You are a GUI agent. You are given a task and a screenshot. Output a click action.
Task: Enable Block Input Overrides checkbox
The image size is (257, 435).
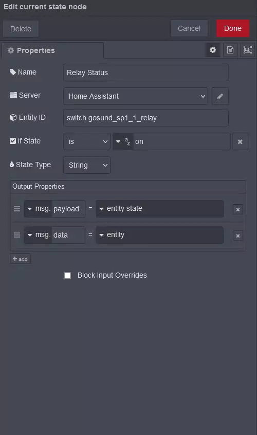click(67, 276)
